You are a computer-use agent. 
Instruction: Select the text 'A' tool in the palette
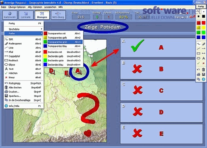point(203,58)
